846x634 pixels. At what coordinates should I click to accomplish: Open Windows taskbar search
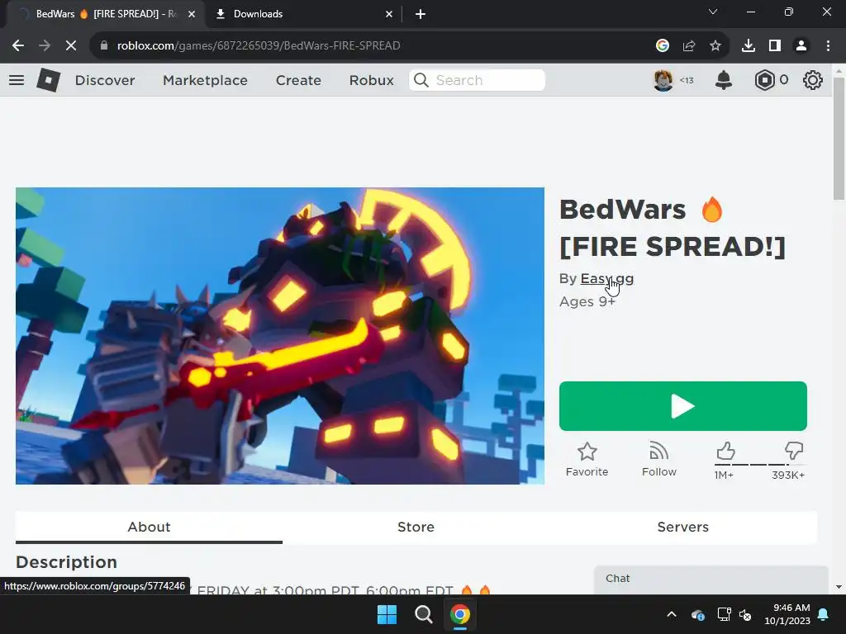tap(424, 614)
